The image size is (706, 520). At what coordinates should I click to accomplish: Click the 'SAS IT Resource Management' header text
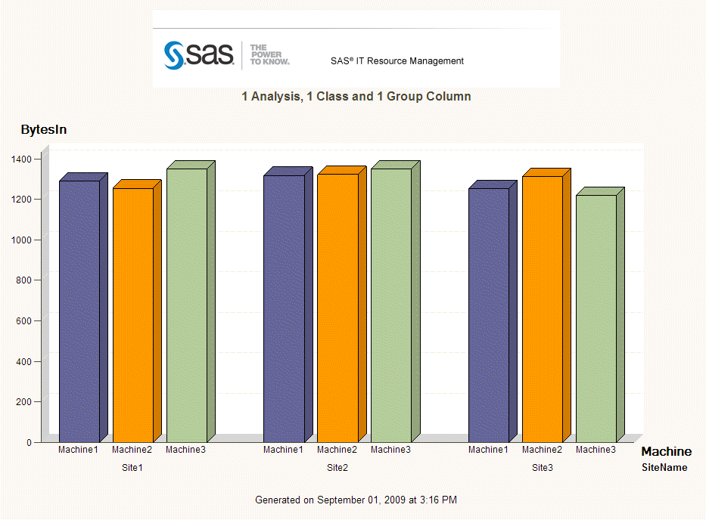(397, 60)
